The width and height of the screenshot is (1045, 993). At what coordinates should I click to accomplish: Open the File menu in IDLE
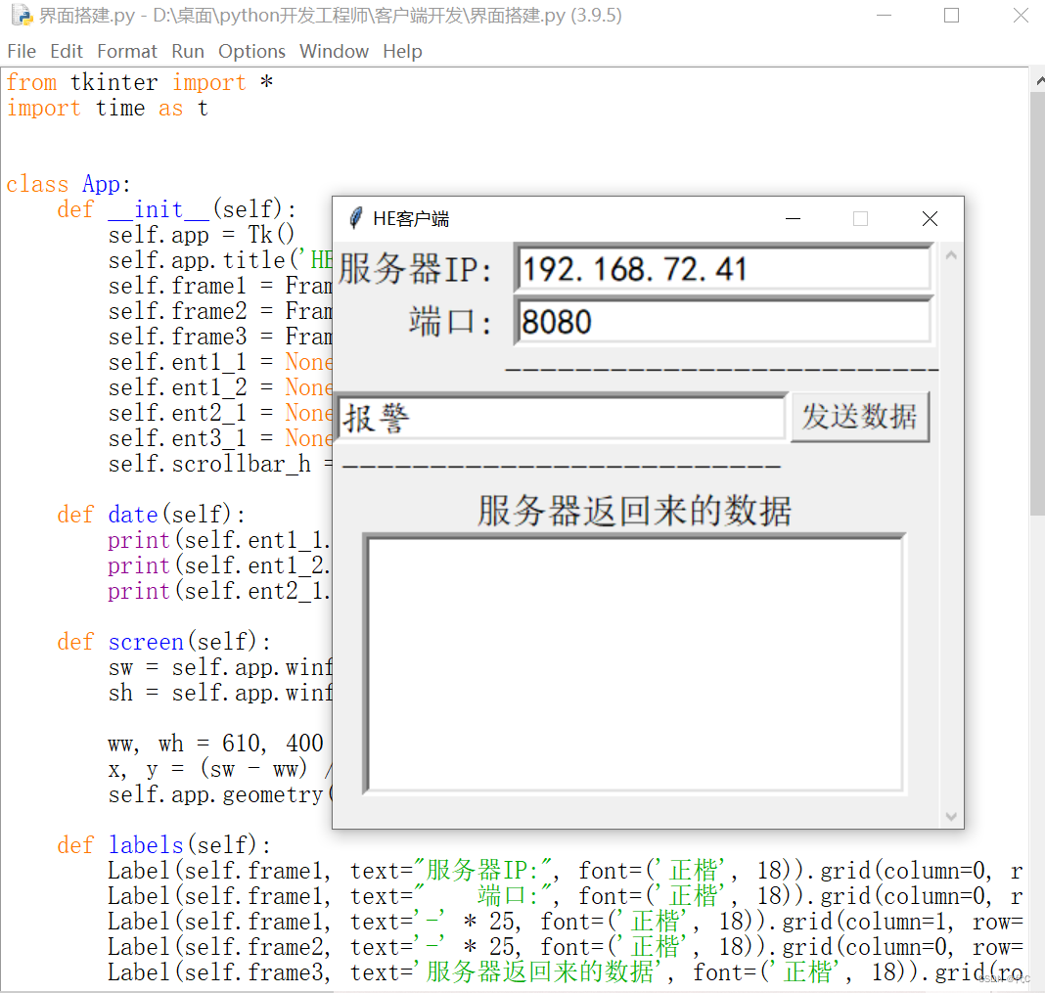pyautogui.click(x=21, y=51)
